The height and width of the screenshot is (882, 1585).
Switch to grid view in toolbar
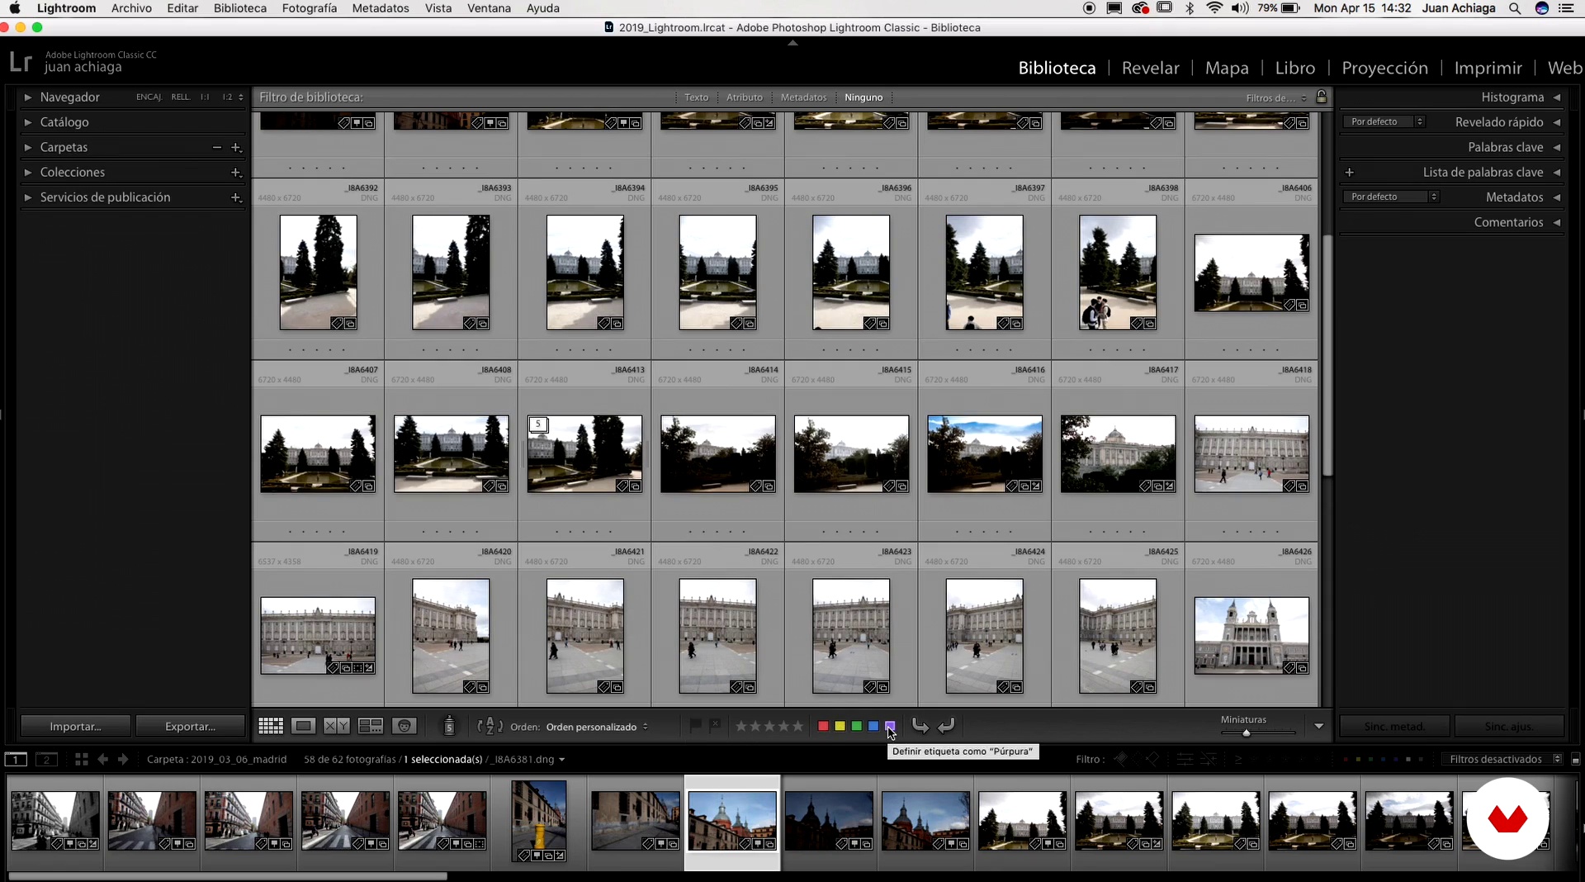(271, 726)
